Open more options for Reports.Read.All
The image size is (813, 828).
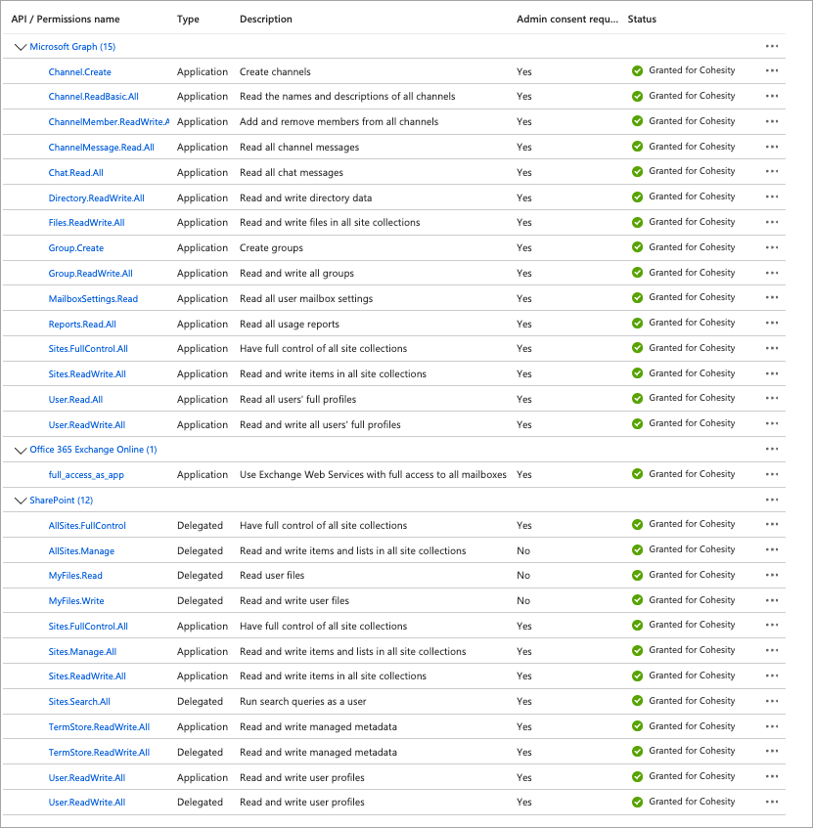772,323
